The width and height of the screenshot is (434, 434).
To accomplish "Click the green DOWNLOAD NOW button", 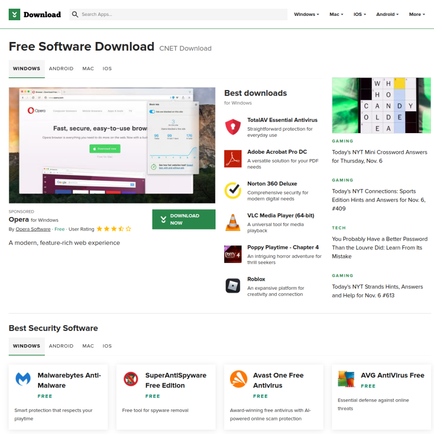I will coord(184,219).
